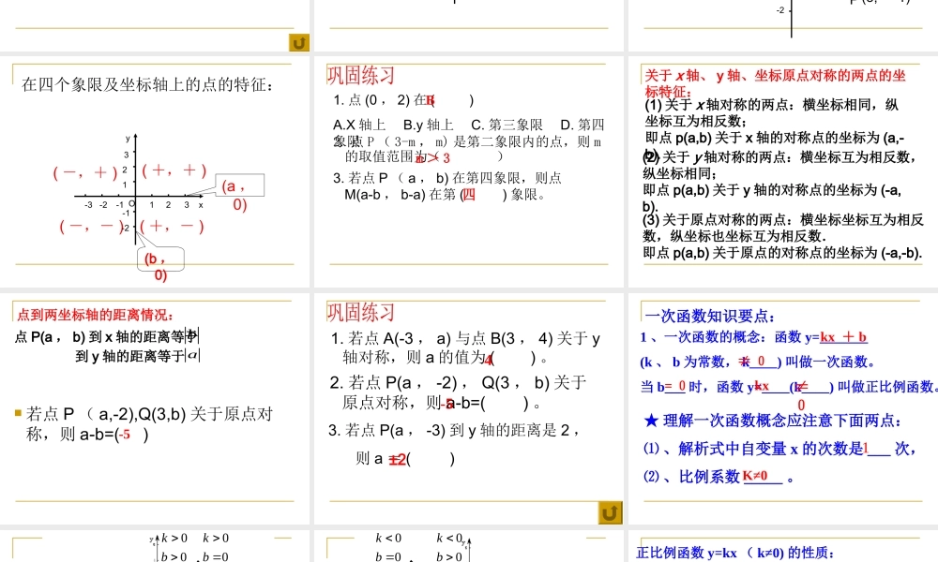Open the top-right partial slide with the -2 axis

[783, 25]
